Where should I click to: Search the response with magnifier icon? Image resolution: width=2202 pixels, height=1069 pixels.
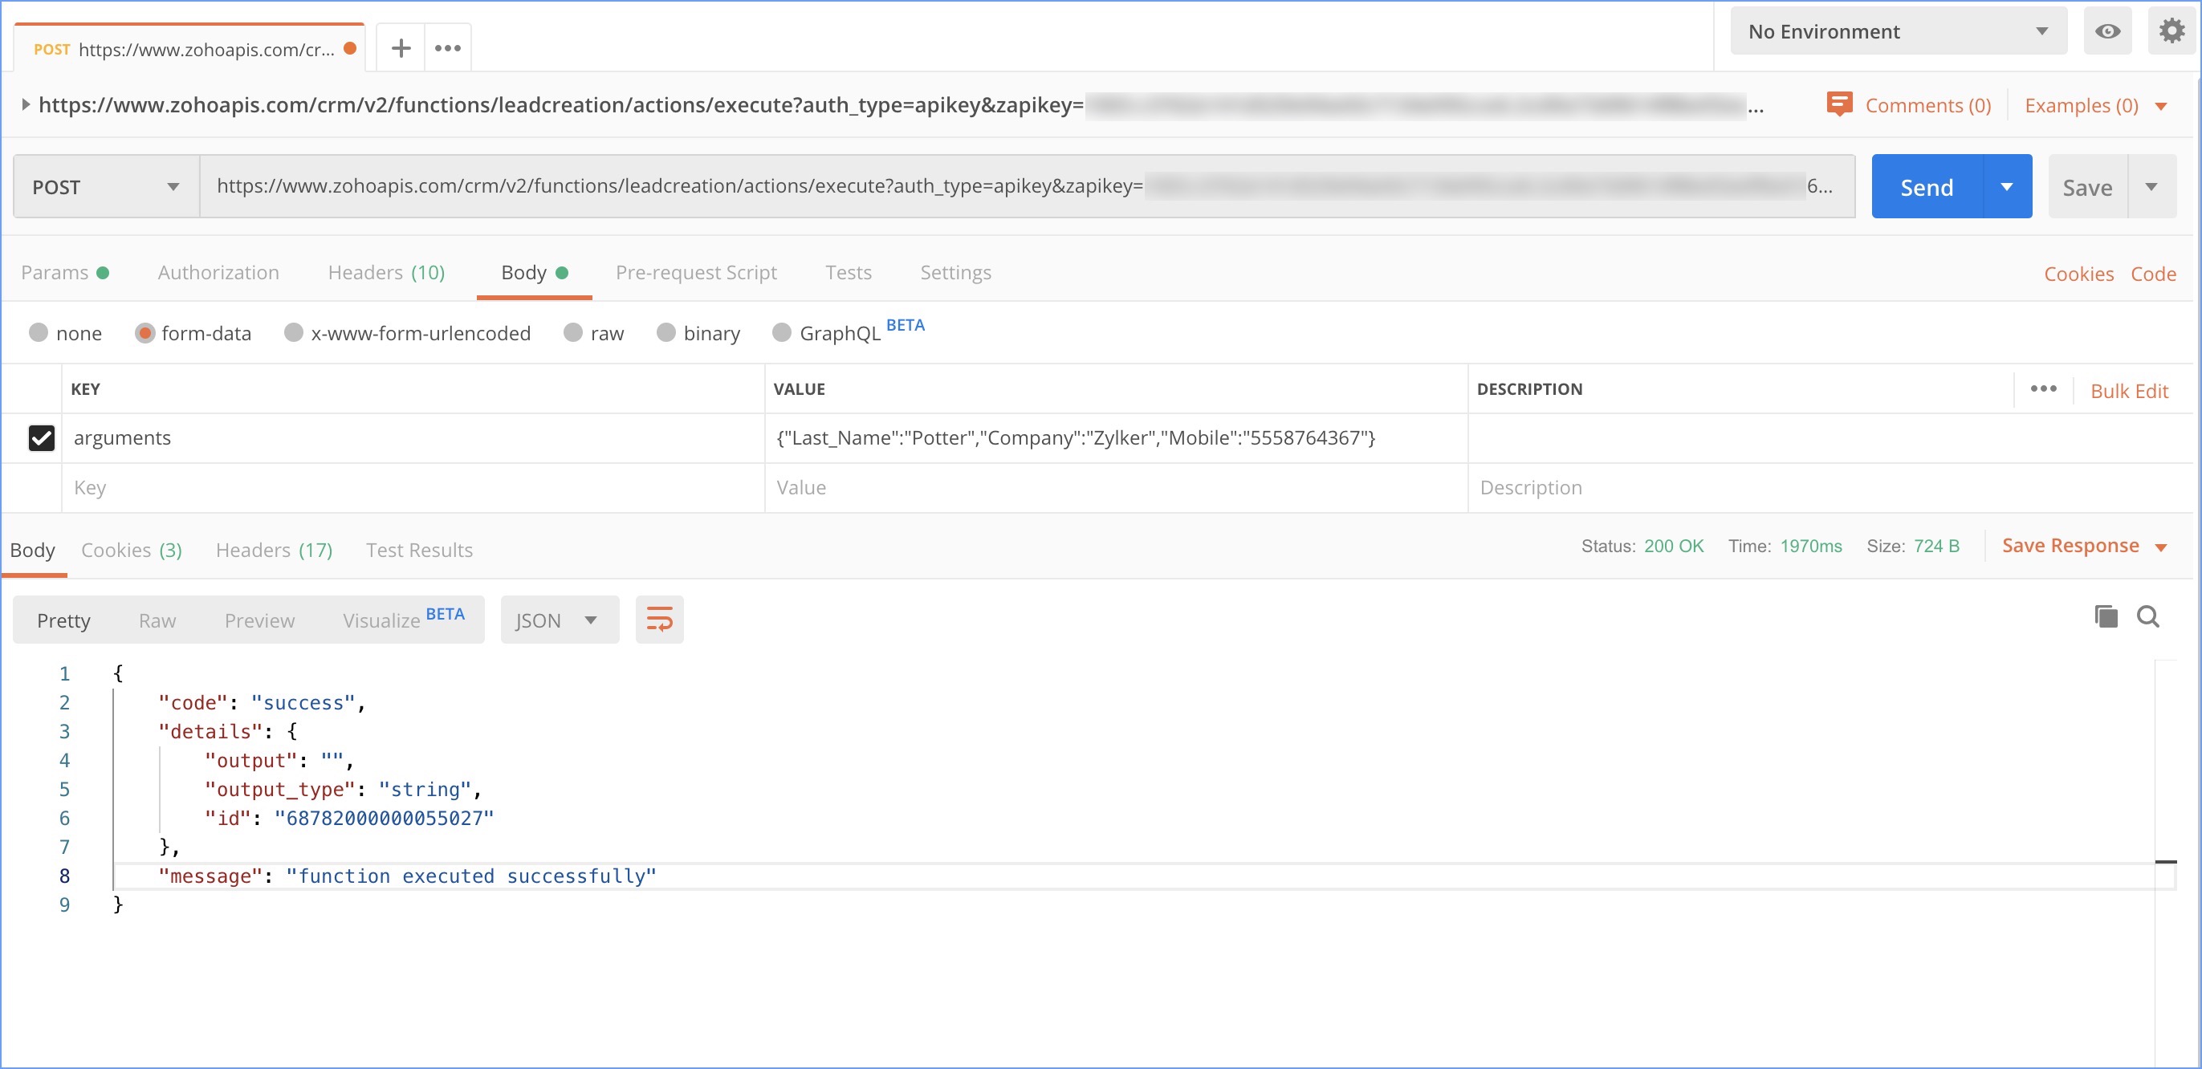point(2148,616)
